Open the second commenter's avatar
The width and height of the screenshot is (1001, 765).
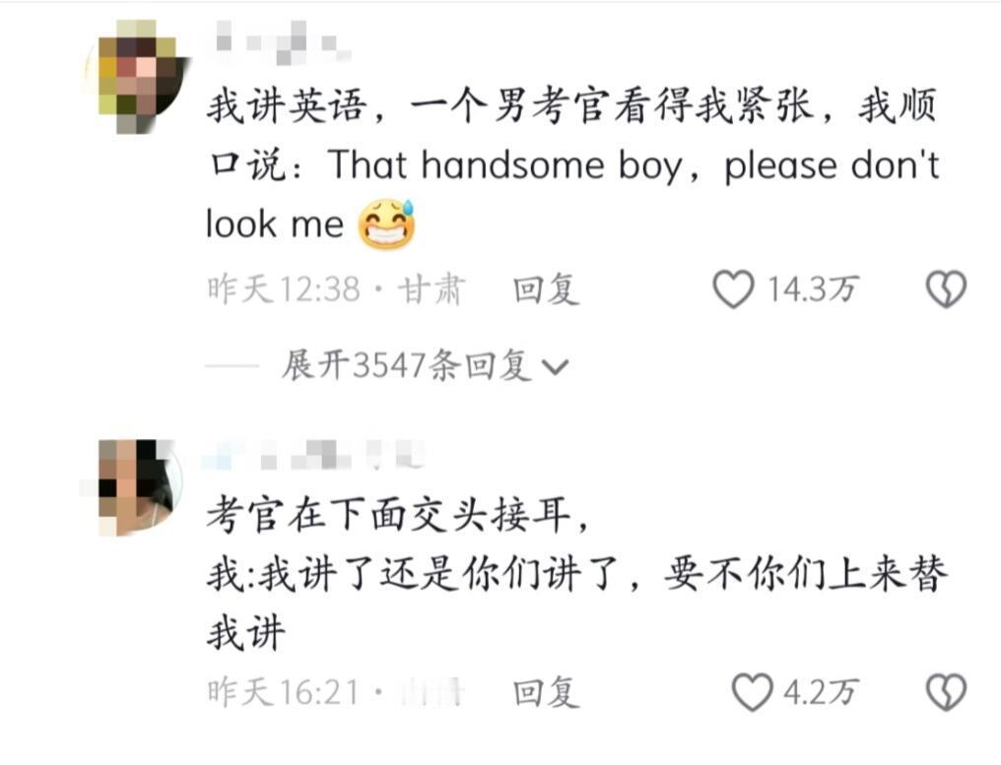[134, 487]
